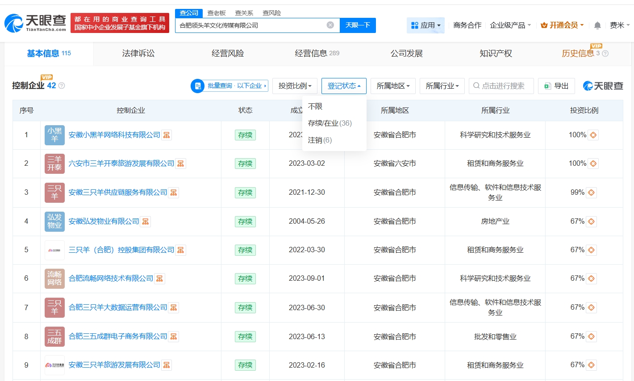The width and height of the screenshot is (634, 381).
Task: Open the 所属地区 filter dropdown
Action: [392, 86]
